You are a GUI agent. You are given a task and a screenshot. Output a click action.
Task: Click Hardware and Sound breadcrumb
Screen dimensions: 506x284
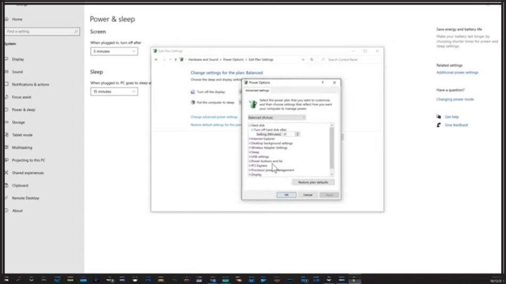tap(203, 60)
